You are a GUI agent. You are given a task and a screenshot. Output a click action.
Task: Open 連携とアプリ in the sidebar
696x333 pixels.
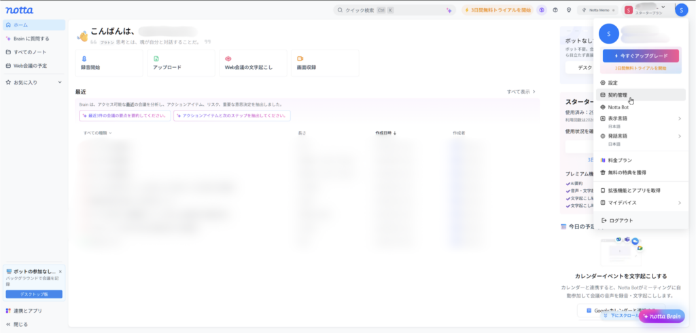pyautogui.click(x=34, y=311)
